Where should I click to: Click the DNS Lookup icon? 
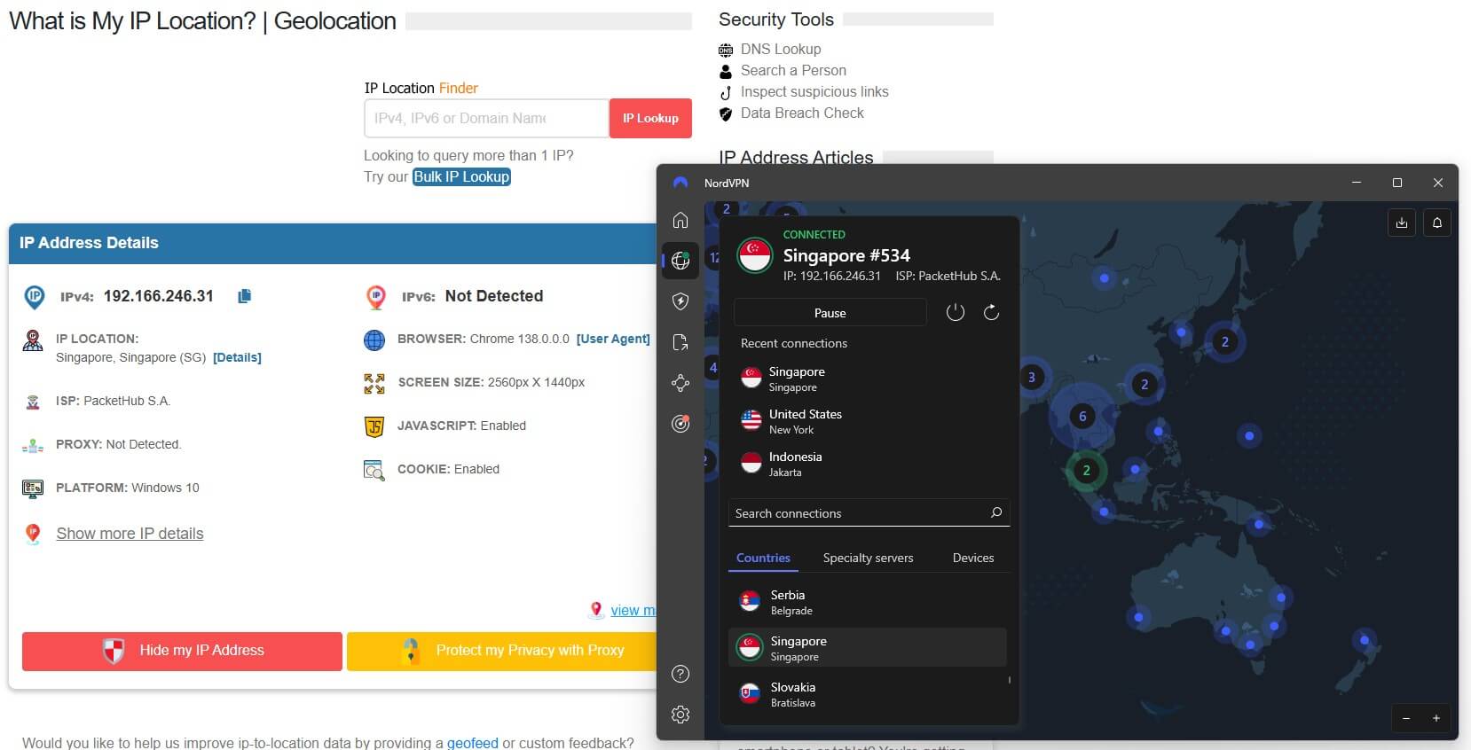click(726, 50)
